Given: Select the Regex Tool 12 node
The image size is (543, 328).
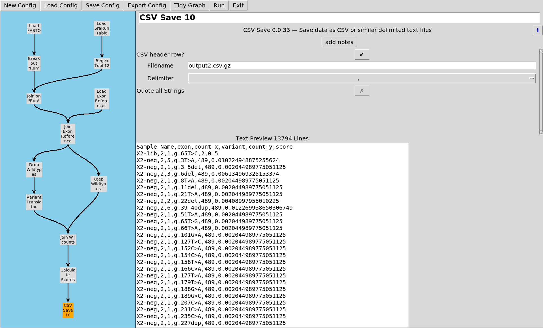Looking at the screenshot, I should coord(102,63).
